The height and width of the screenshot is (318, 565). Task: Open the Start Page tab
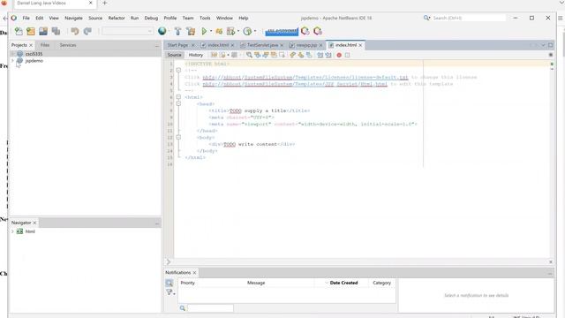click(x=177, y=45)
